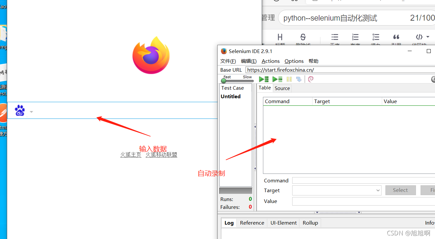Open the 火狐移动联盟 link
Image resolution: width=435 pixels, height=239 pixels.
click(162, 155)
